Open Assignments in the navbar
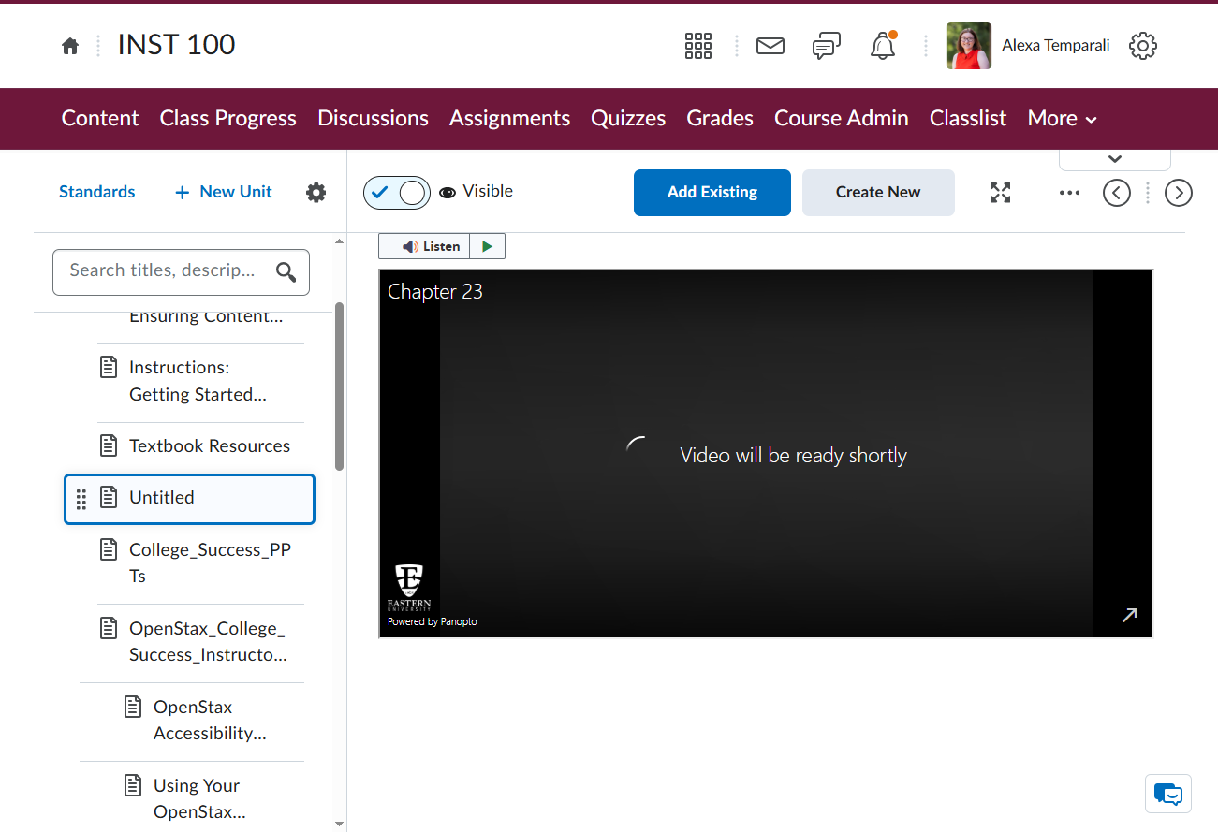This screenshot has height=832, width=1218. pyautogui.click(x=509, y=119)
